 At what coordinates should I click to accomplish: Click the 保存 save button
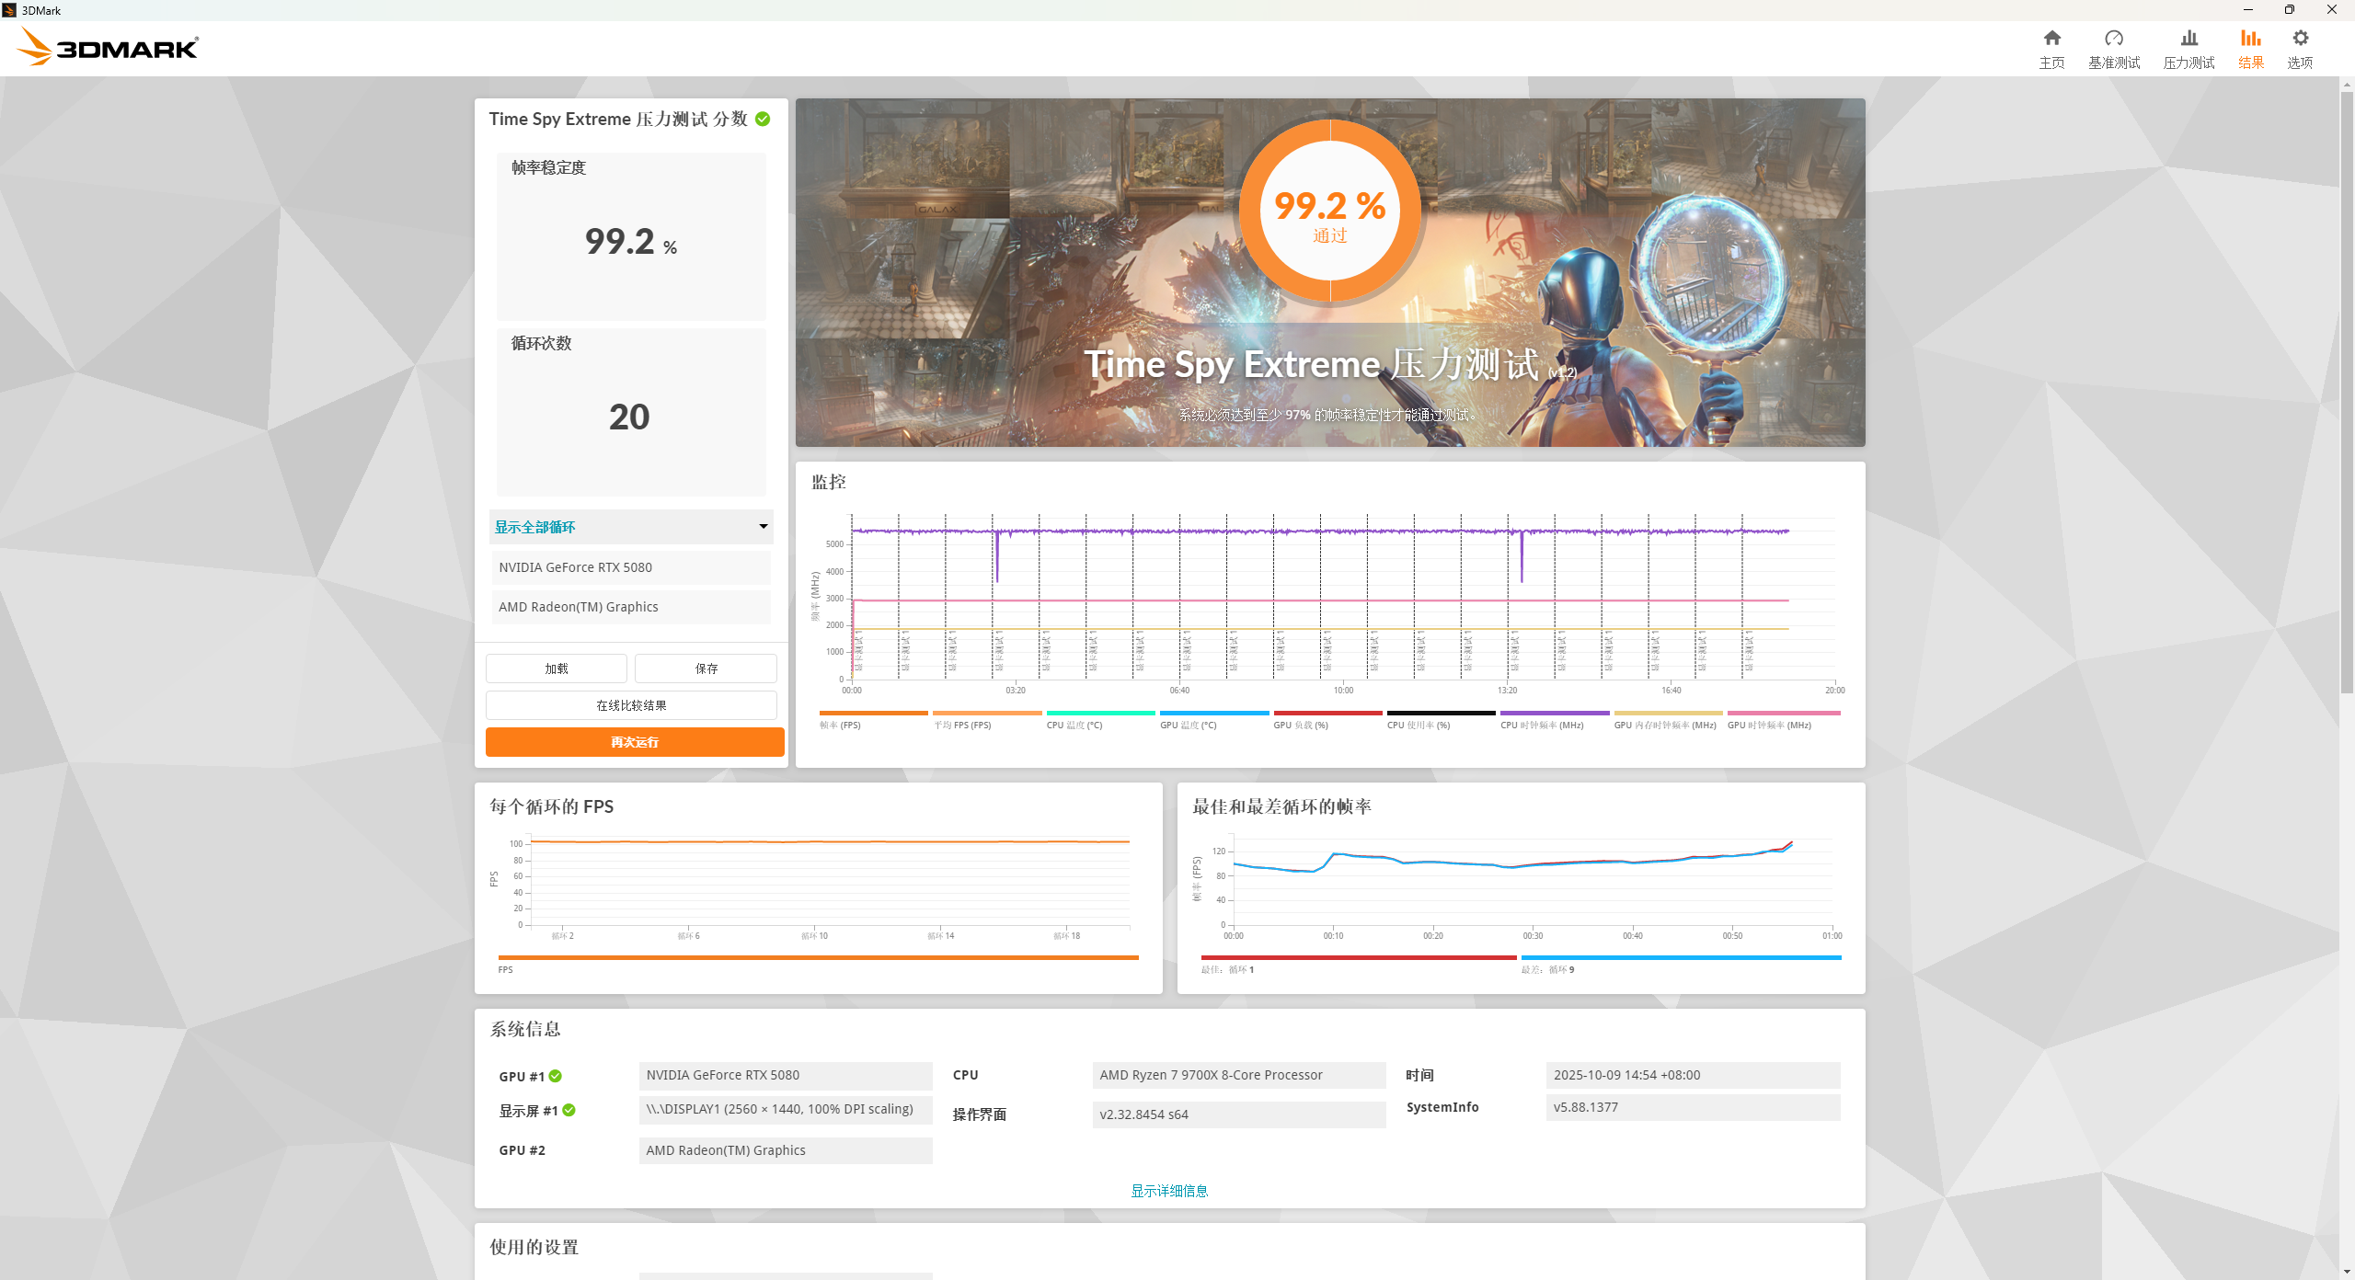pyautogui.click(x=706, y=669)
